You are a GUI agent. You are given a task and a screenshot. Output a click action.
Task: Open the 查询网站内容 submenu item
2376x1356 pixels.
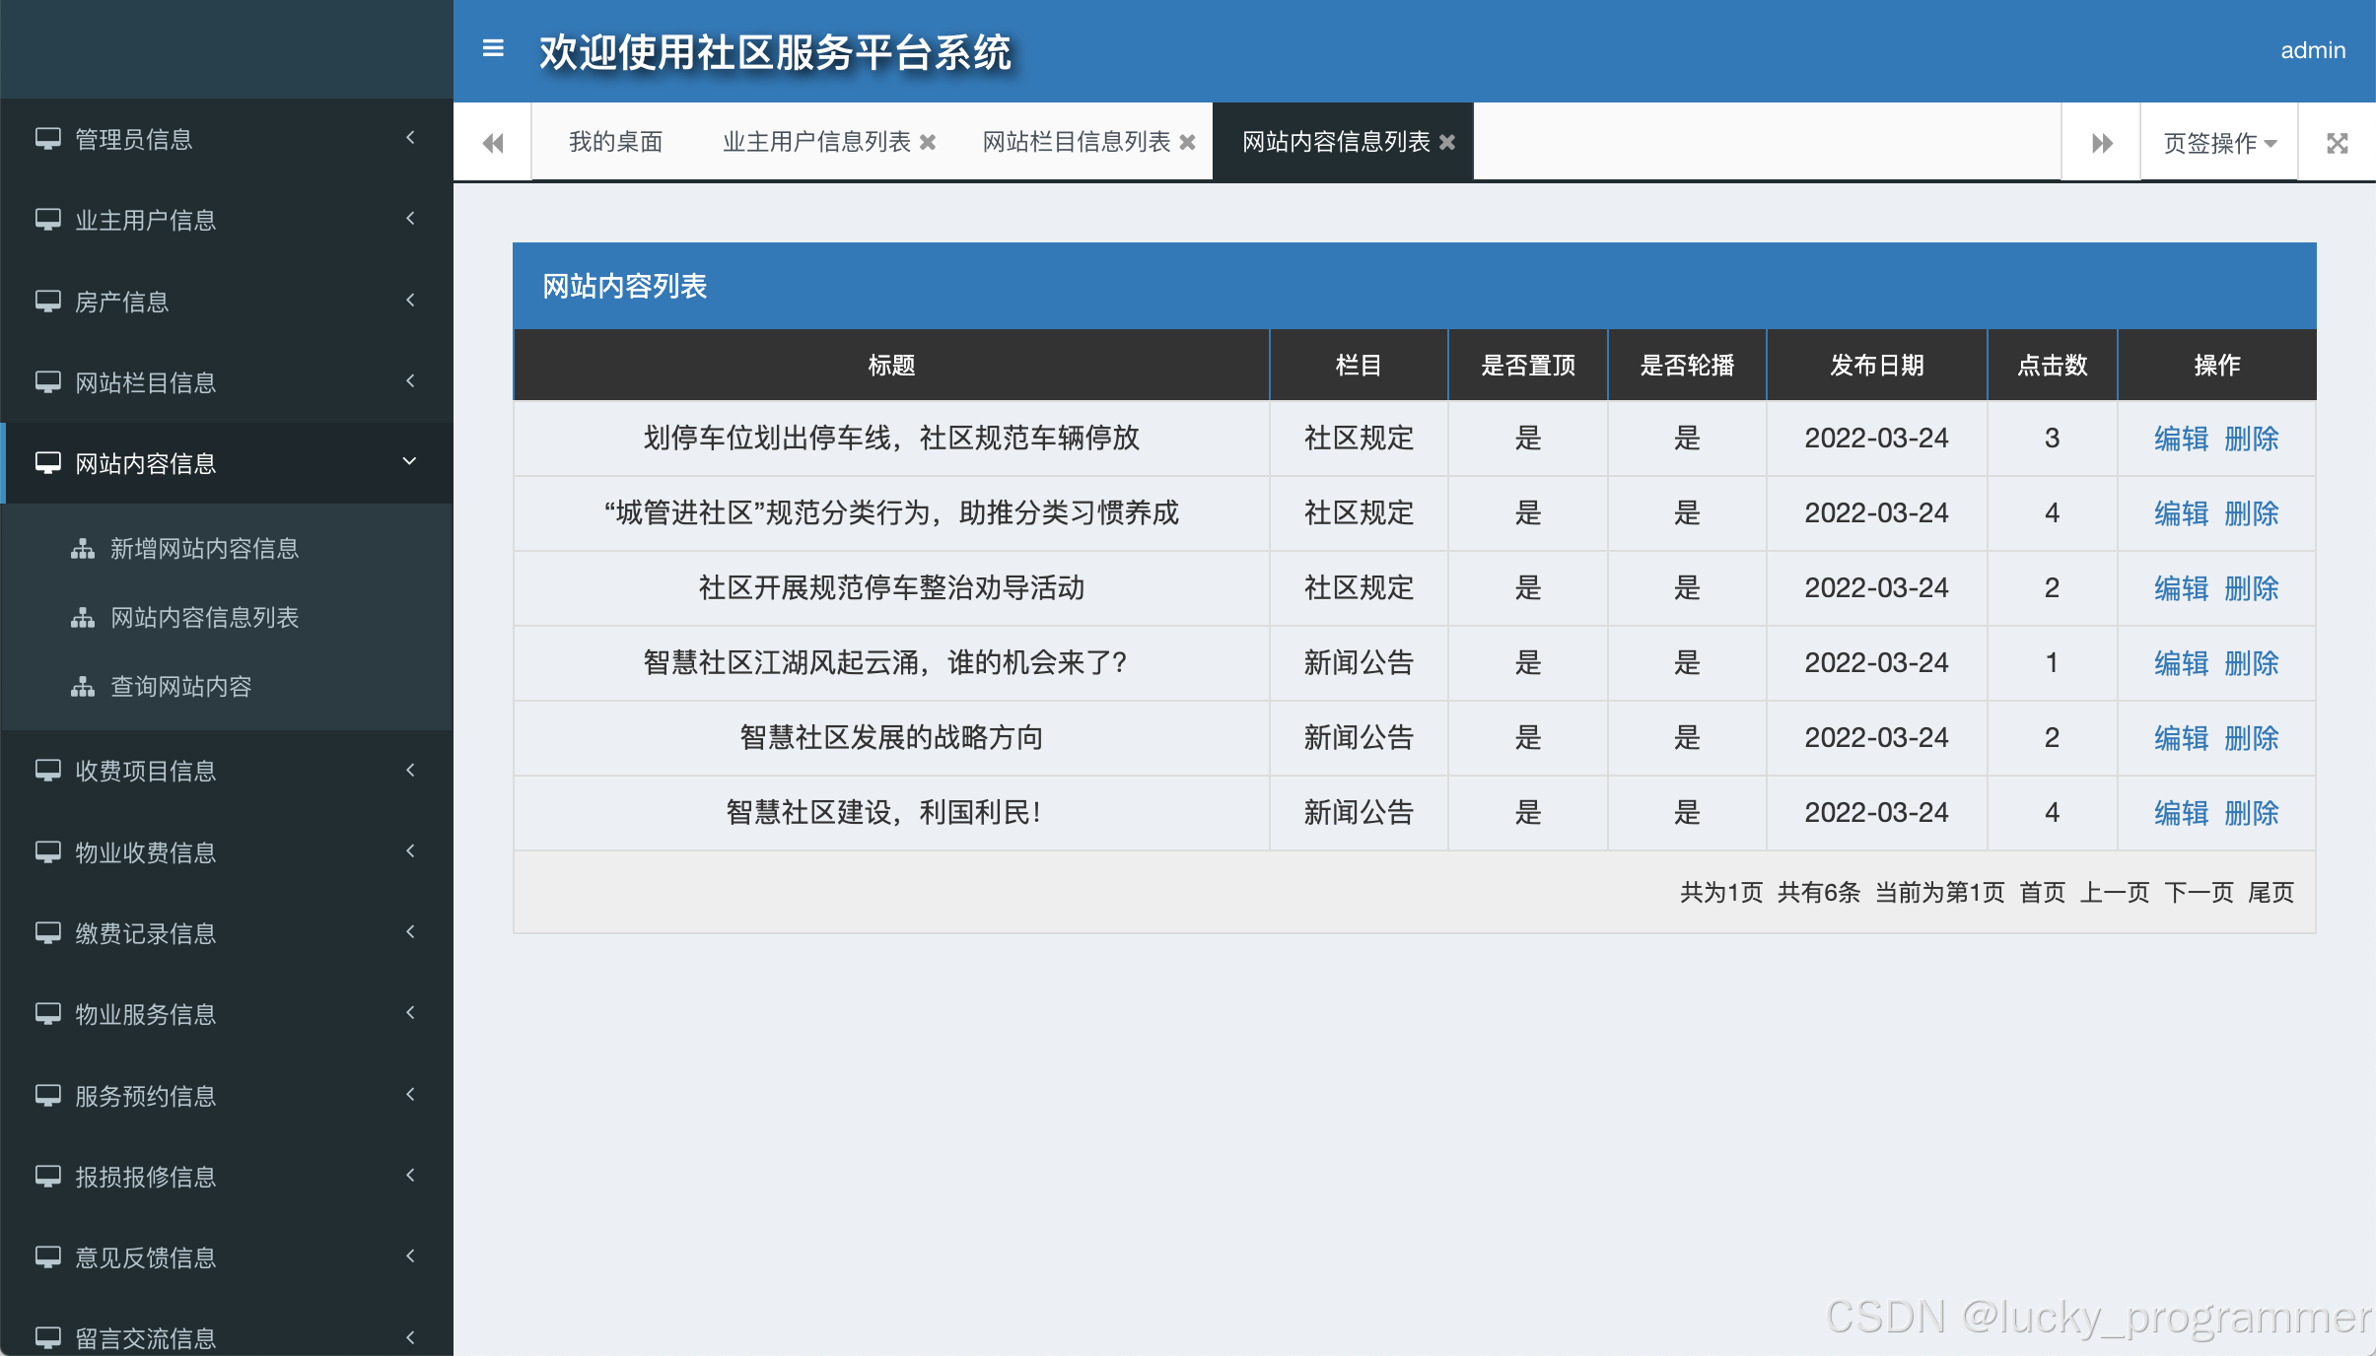click(181, 687)
